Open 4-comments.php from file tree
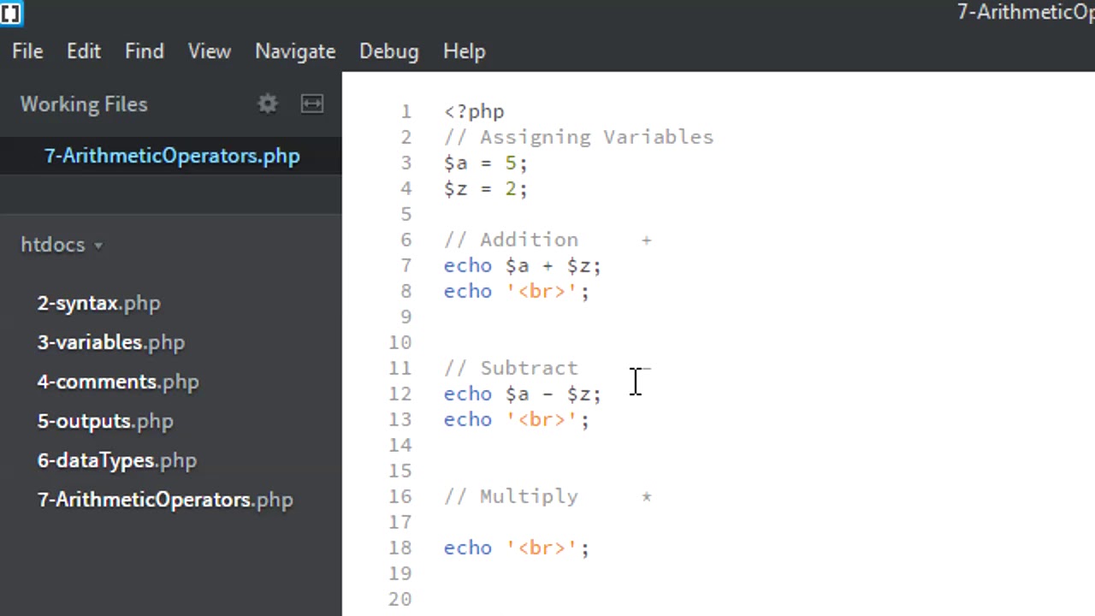Image resolution: width=1095 pixels, height=616 pixels. pyautogui.click(x=118, y=382)
